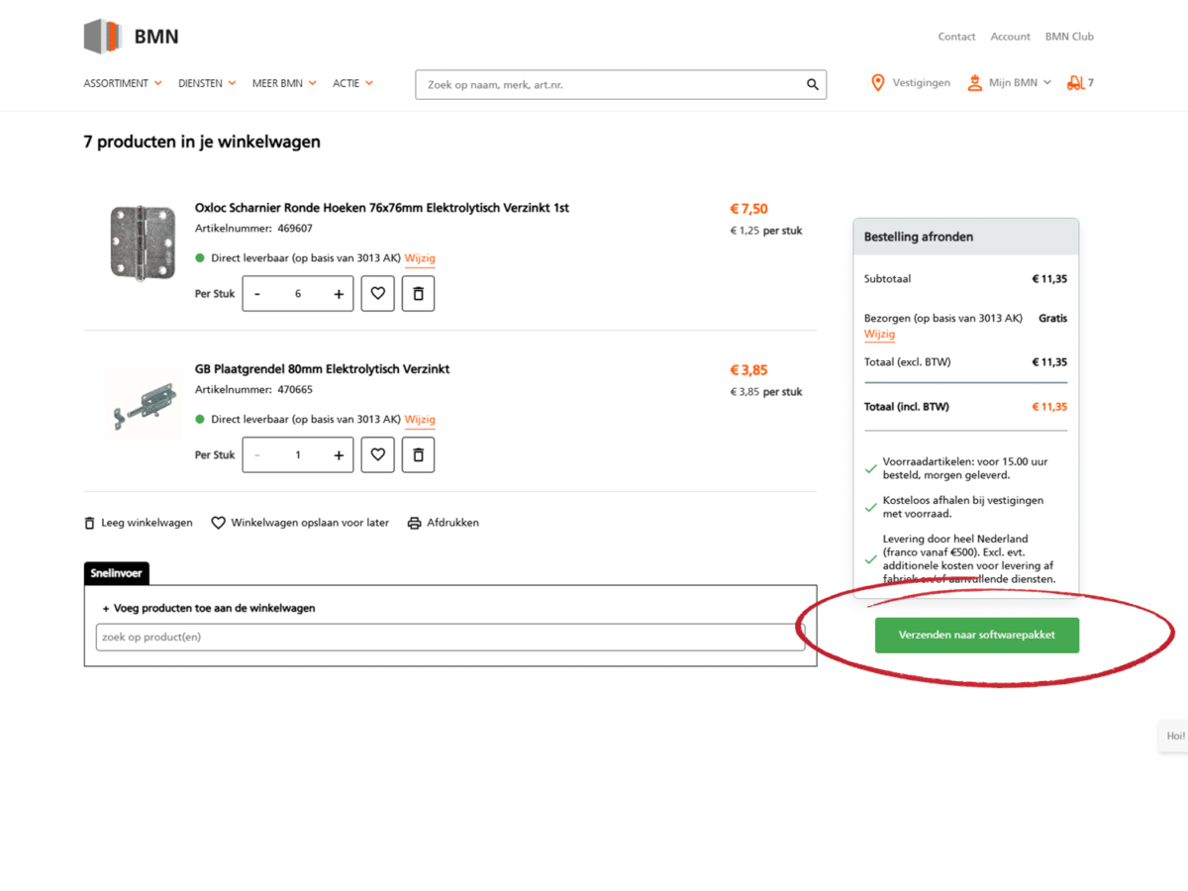Click the Leeg winkelwagen trash icon
Image resolution: width=1188 pixels, height=891 pixels.
coord(90,523)
